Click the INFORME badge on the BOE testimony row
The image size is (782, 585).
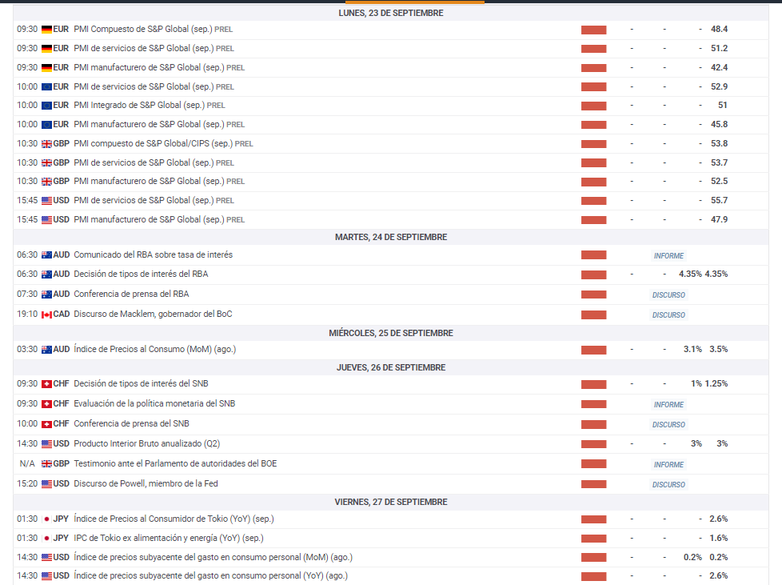[668, 465]
